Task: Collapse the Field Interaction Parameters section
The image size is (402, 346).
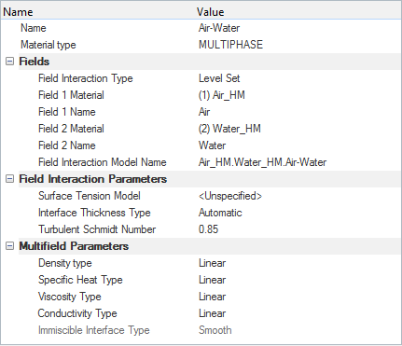Action: point(10,179)
